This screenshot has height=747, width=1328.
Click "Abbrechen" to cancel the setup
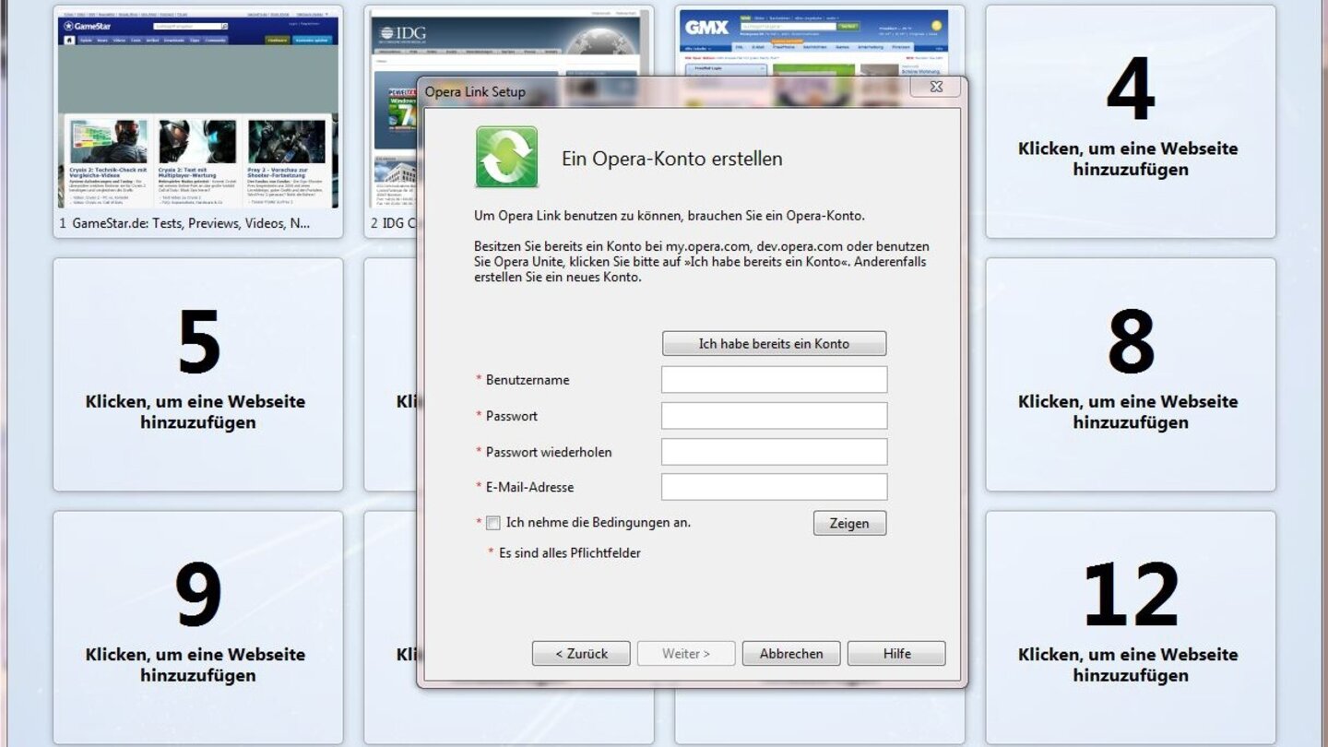click(790, 653)
